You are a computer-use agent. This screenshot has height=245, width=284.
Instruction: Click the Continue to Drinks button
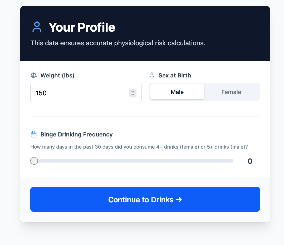click(145, 199)
